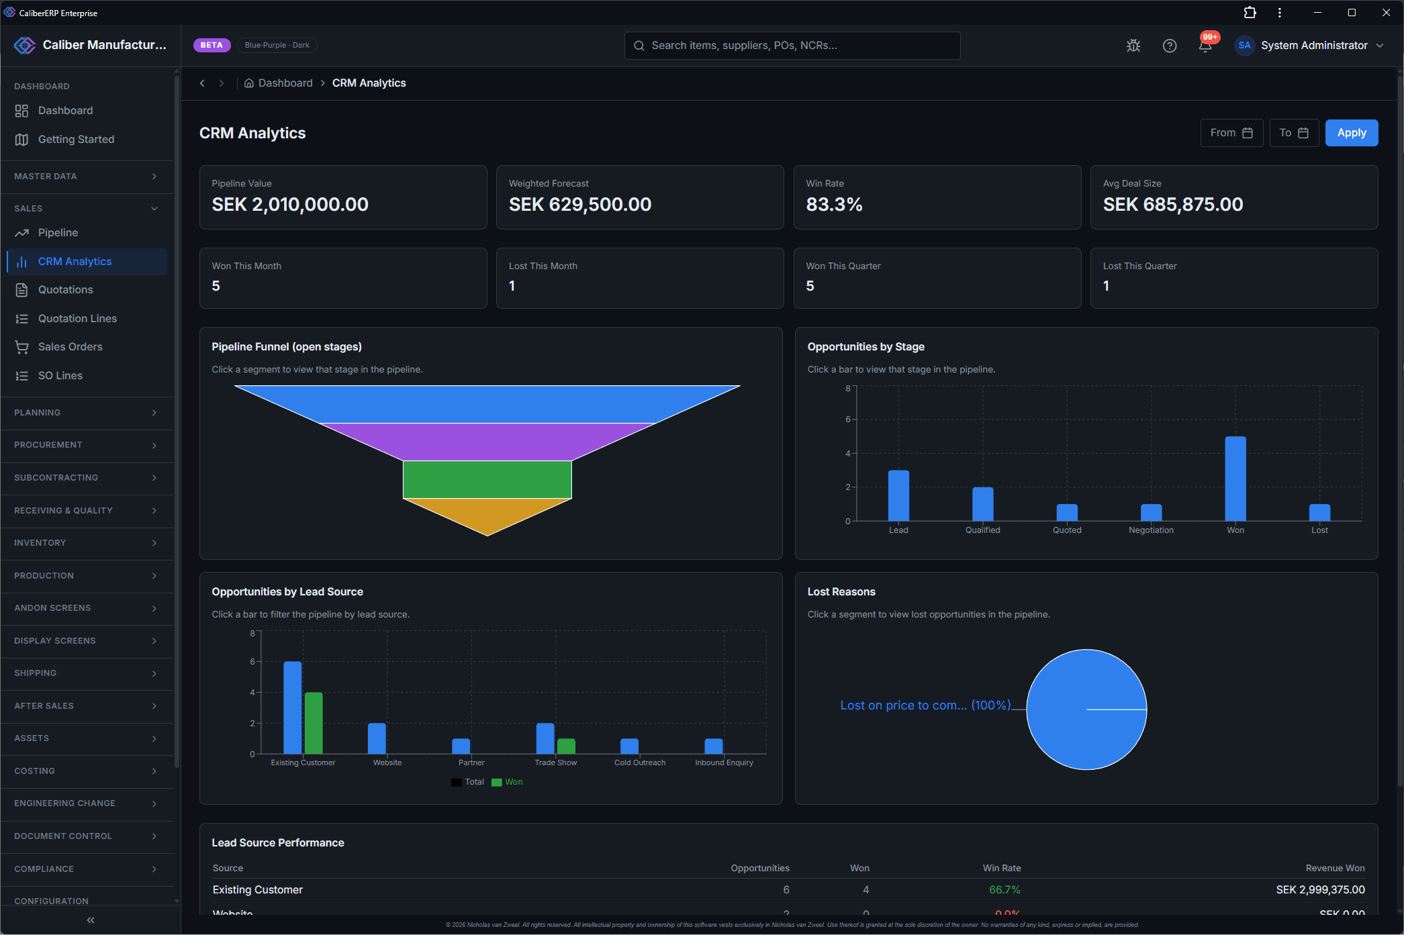Click the Won bar in Opportunities by Stage
Image resolution: width=1404 pixels, height=935 pixels.
point(1235,479)
